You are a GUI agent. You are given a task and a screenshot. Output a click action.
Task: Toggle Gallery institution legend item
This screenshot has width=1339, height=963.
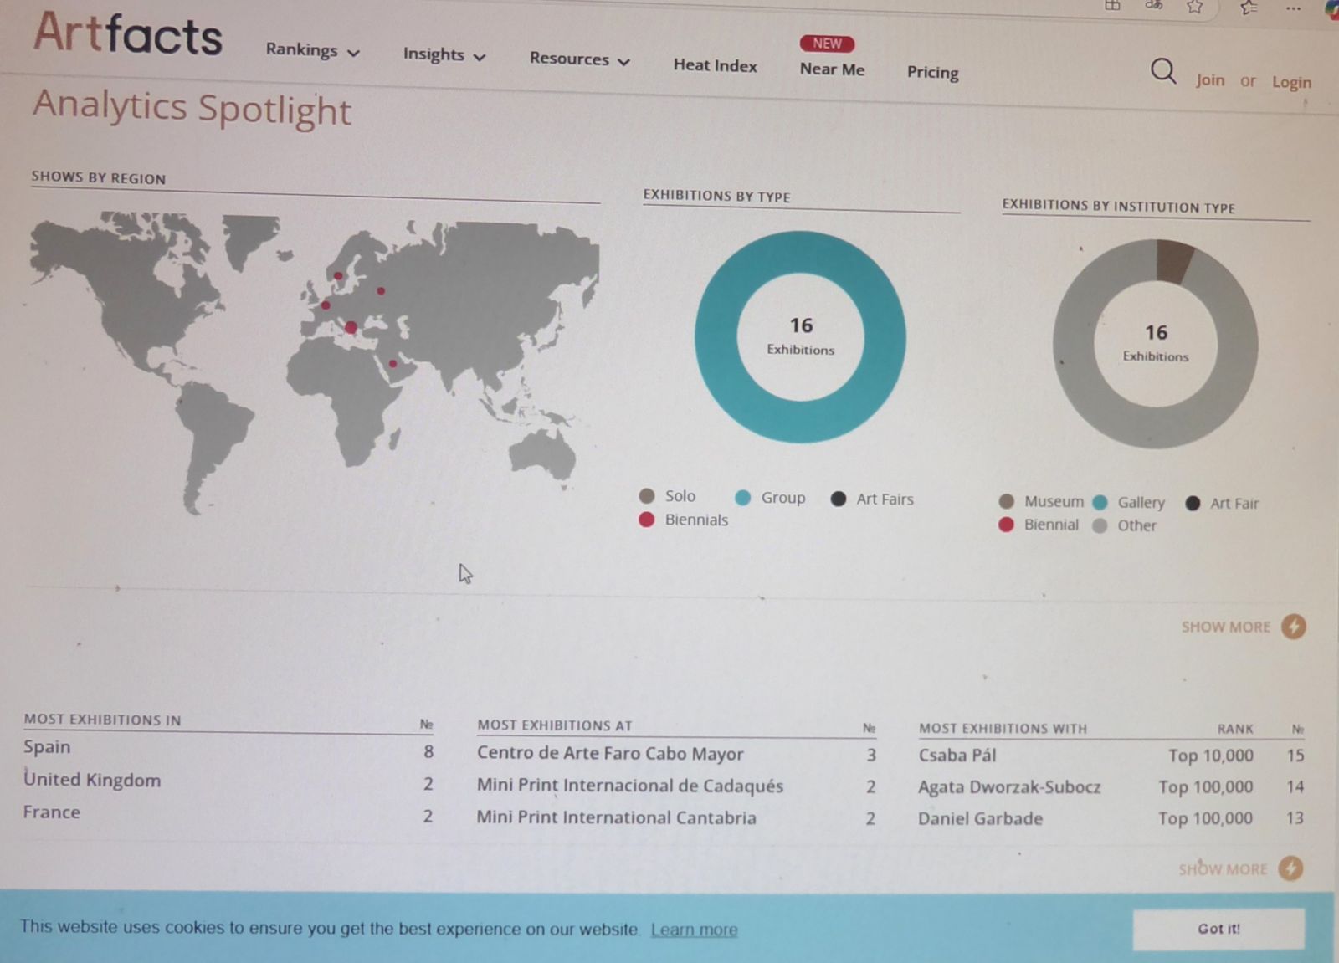(x=1129, y=502)
